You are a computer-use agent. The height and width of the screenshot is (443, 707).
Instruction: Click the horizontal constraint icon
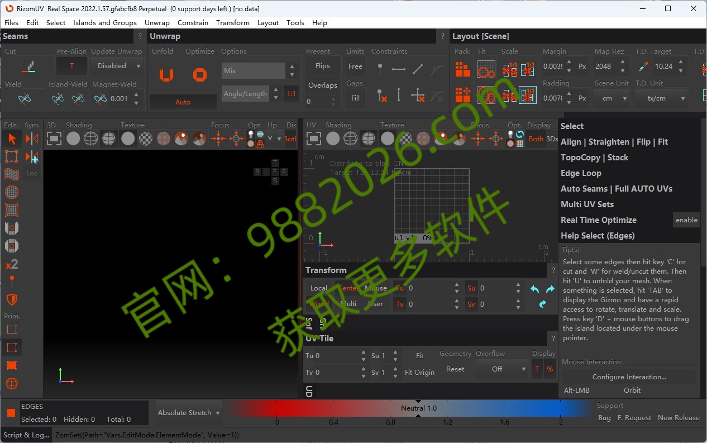point(399,69)
